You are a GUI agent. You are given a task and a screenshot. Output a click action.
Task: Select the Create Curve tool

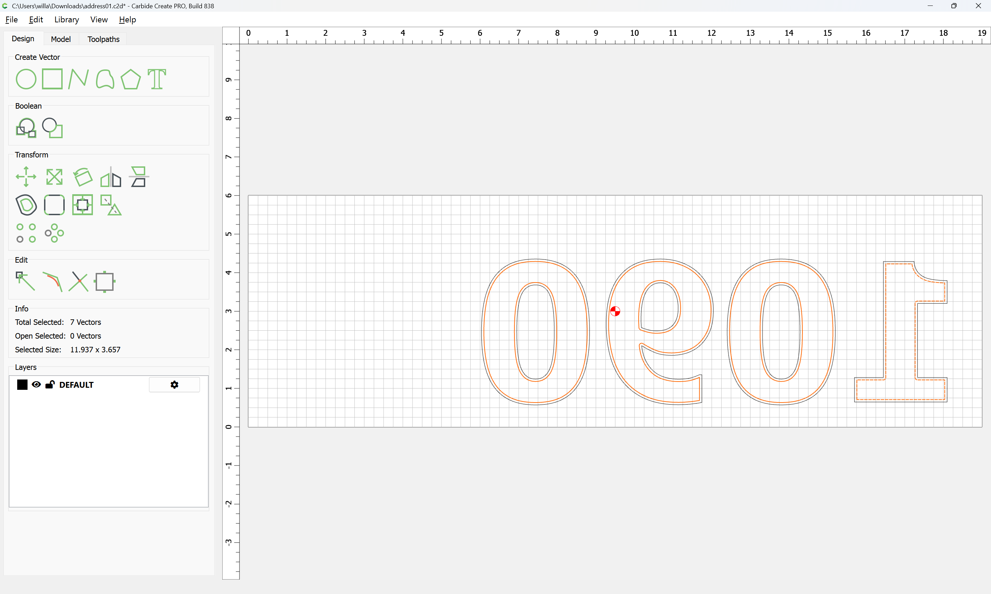pyautogui.click(x=105, y=79)
